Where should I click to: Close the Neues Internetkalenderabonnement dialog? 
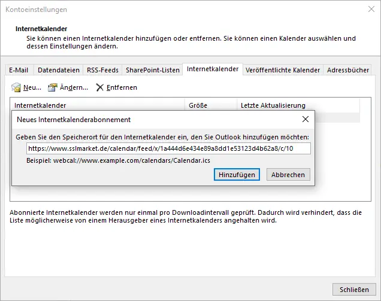[x=306, y=119]
